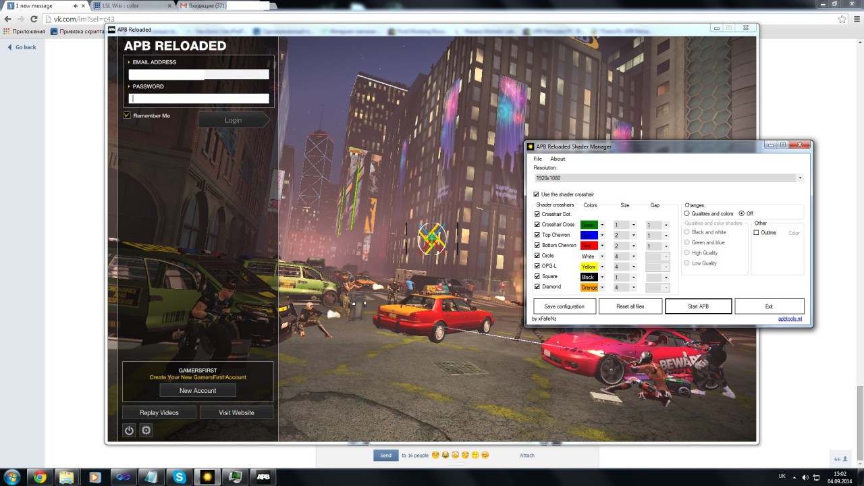Click the Password input field

click(x=199, y=99)
